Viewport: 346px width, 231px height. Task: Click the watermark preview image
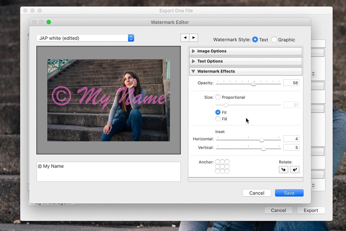[x=108, y=100]
